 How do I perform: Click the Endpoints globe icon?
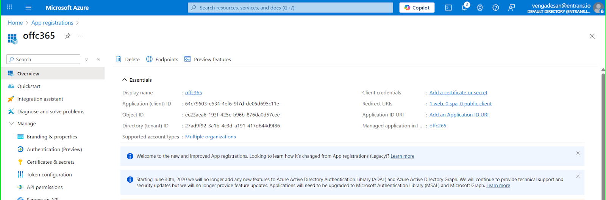point(149,59)
